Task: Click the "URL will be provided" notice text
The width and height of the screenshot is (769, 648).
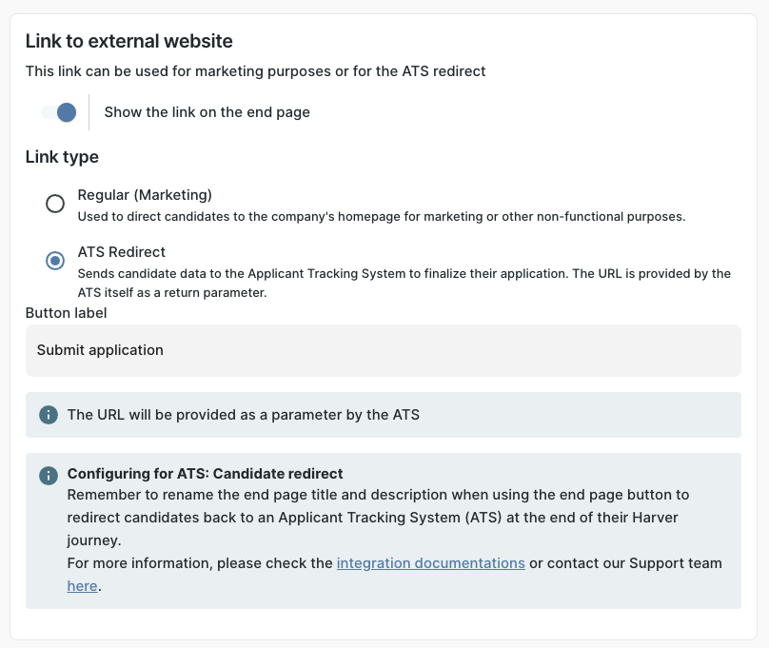Action: click(x=243, y=415)
